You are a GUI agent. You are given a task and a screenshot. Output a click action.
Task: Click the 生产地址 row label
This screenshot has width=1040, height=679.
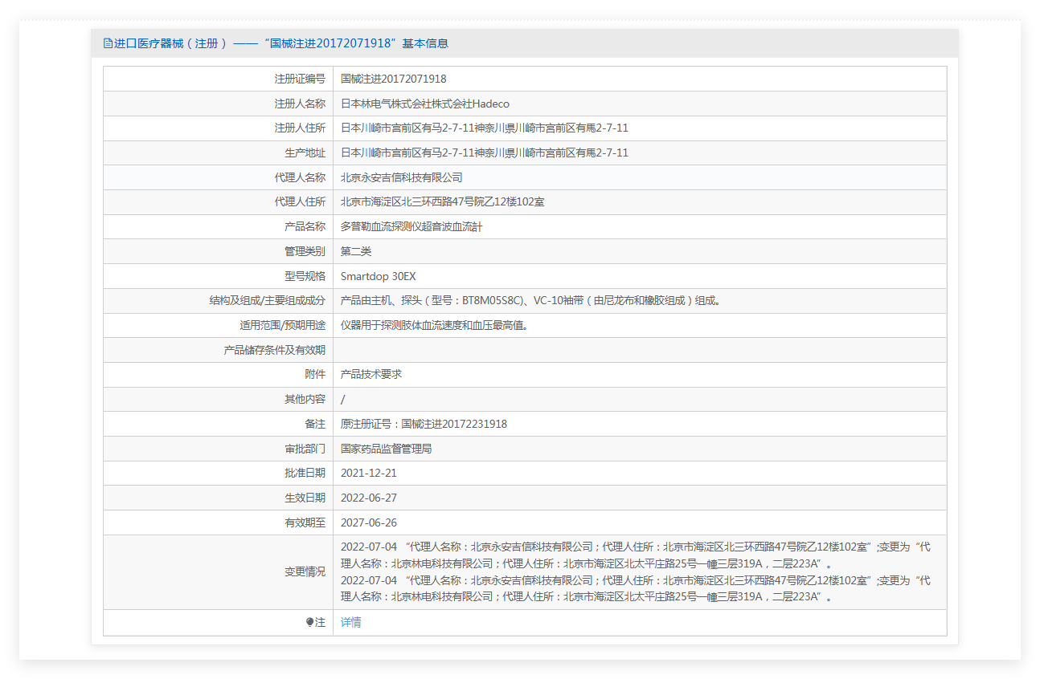point(305,152)
